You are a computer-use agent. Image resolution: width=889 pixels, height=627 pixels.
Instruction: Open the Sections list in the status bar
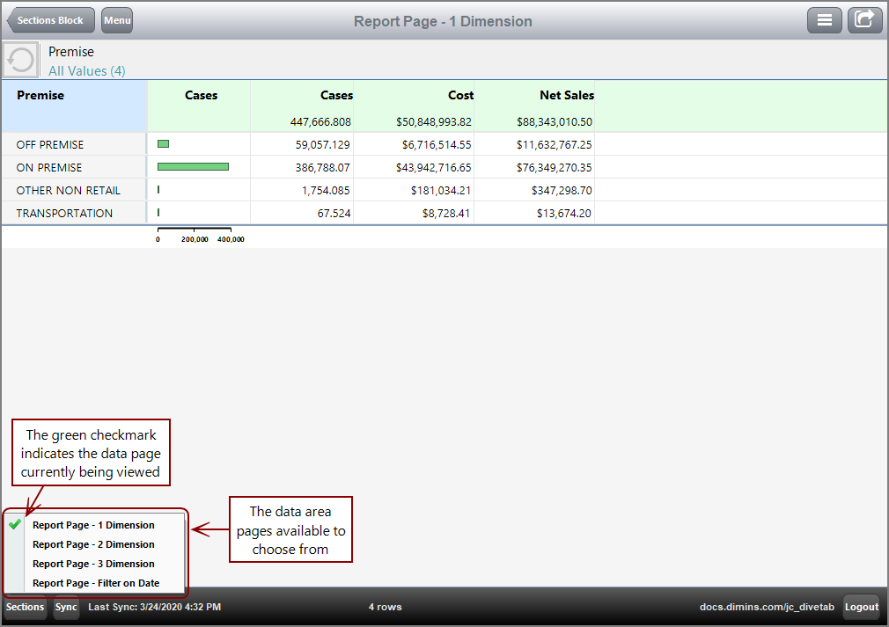pos(24,607)
